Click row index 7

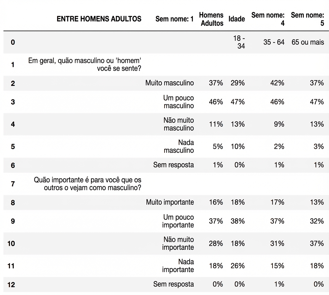click(x=13, y=184)
